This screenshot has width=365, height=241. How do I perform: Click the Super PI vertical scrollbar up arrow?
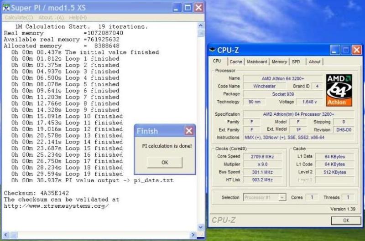(201, 25)
